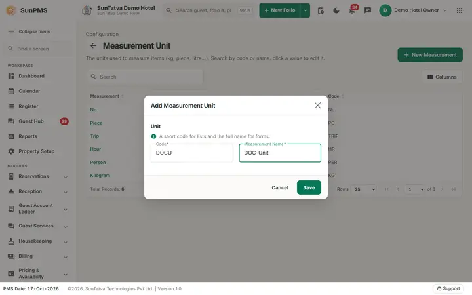Click the Calendar icon in sidebar
The width and height of the screenshot is (472, 295).
tap(11, 91)
